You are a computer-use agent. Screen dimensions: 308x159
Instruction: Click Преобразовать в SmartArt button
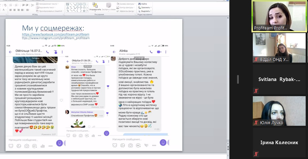tap(49, 11)
